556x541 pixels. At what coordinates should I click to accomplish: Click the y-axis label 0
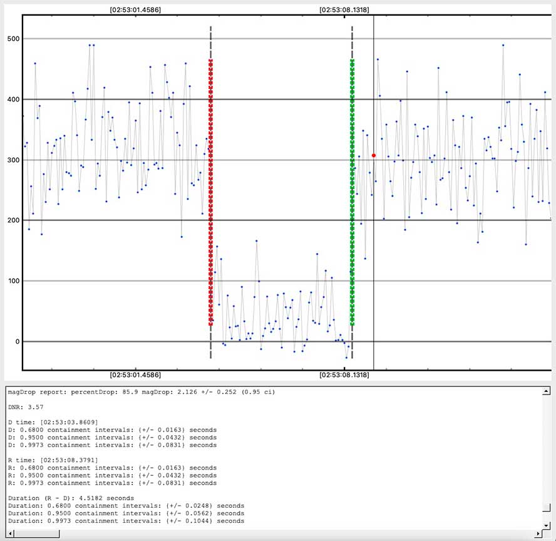pyautogui.click(x=18, y=341)
